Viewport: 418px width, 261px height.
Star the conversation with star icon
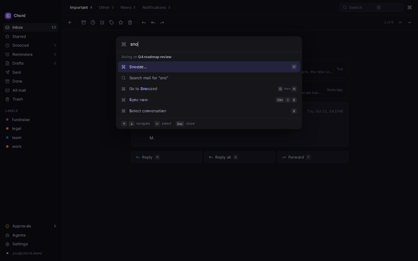coord(121,23)
